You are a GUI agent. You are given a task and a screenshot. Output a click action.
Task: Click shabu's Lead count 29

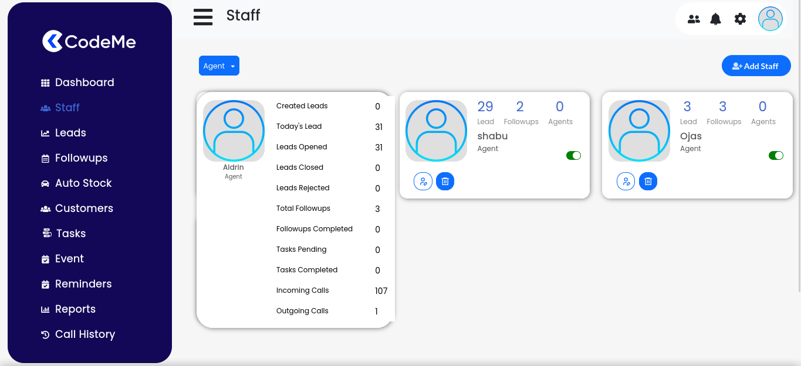(x=485, y=107)
